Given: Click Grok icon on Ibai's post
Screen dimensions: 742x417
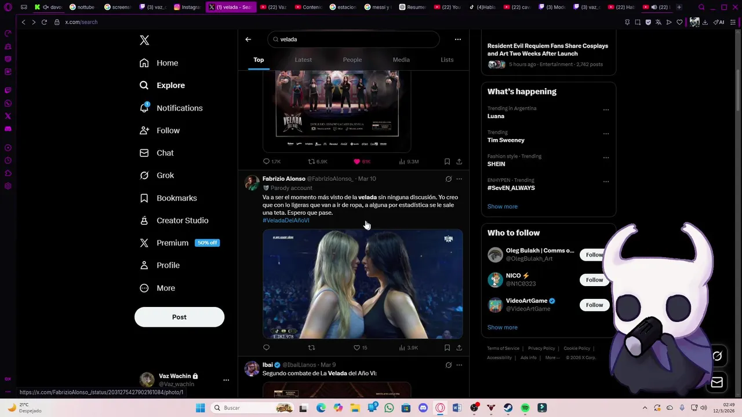Looking at the screenshot, I should [x=448, y=365].
